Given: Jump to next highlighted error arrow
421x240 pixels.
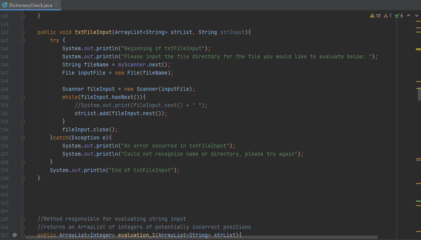Looking at the screenshot, I should pyautogui.click(x=416, y=16).
